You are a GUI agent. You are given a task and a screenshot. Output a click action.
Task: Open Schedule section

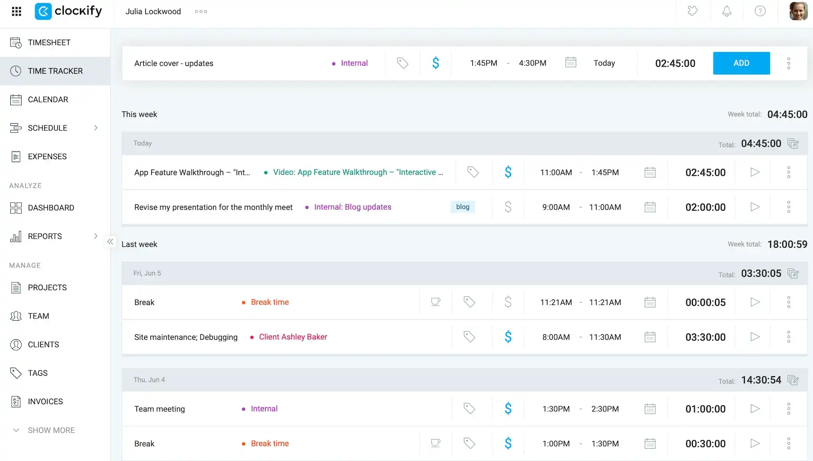[47, 128]
